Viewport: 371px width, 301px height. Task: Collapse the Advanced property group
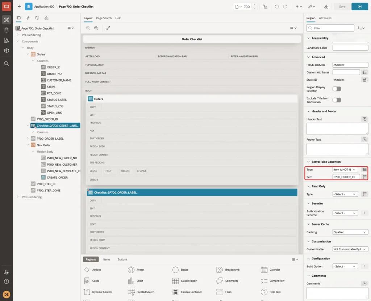308,57
